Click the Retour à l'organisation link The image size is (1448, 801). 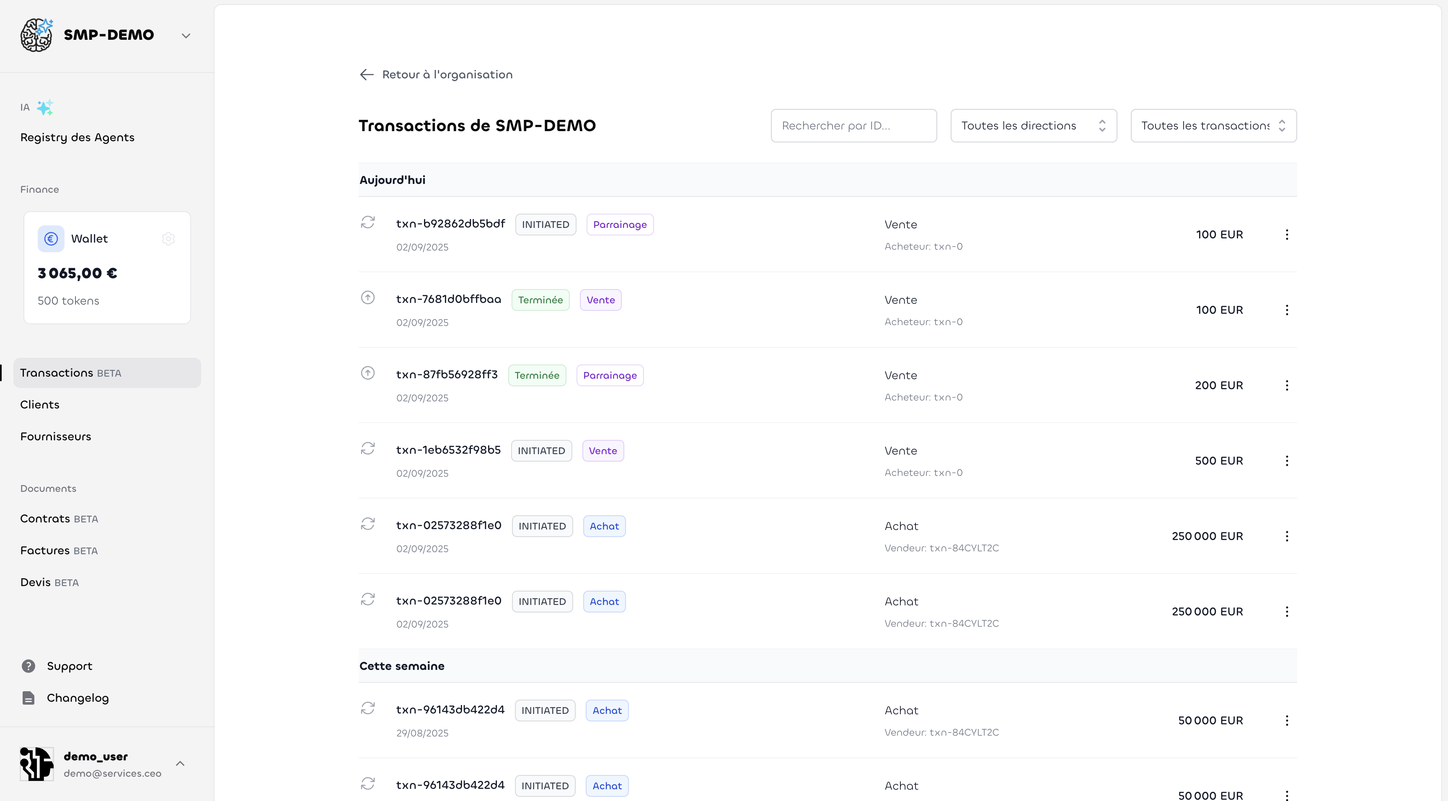point(448,74)
